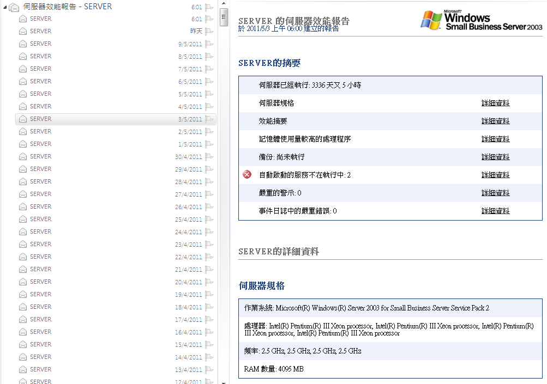Open the SERVER message dated 18/4/2011
Viewport: 547px width, 384px height.
click(x=116, y=307)
